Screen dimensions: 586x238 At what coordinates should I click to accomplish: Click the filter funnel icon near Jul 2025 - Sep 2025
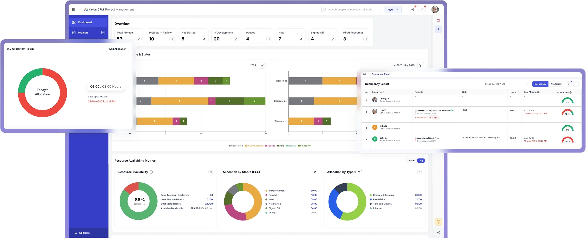click(421, 65)
